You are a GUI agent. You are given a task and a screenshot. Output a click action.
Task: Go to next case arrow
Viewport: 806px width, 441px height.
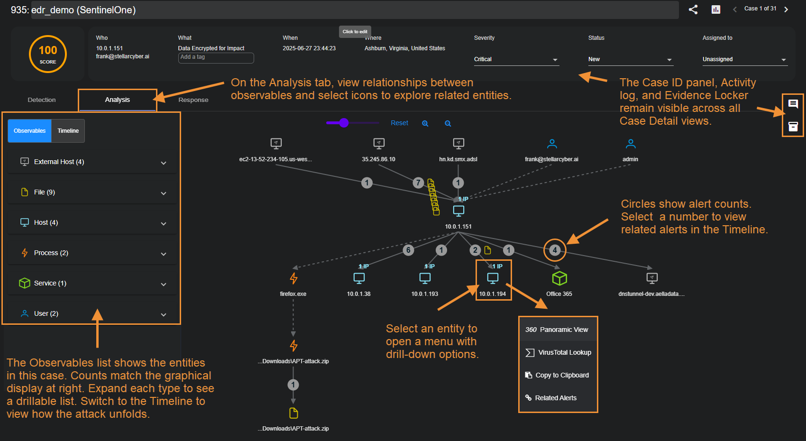pyautogui.click(x=786, y=9)
